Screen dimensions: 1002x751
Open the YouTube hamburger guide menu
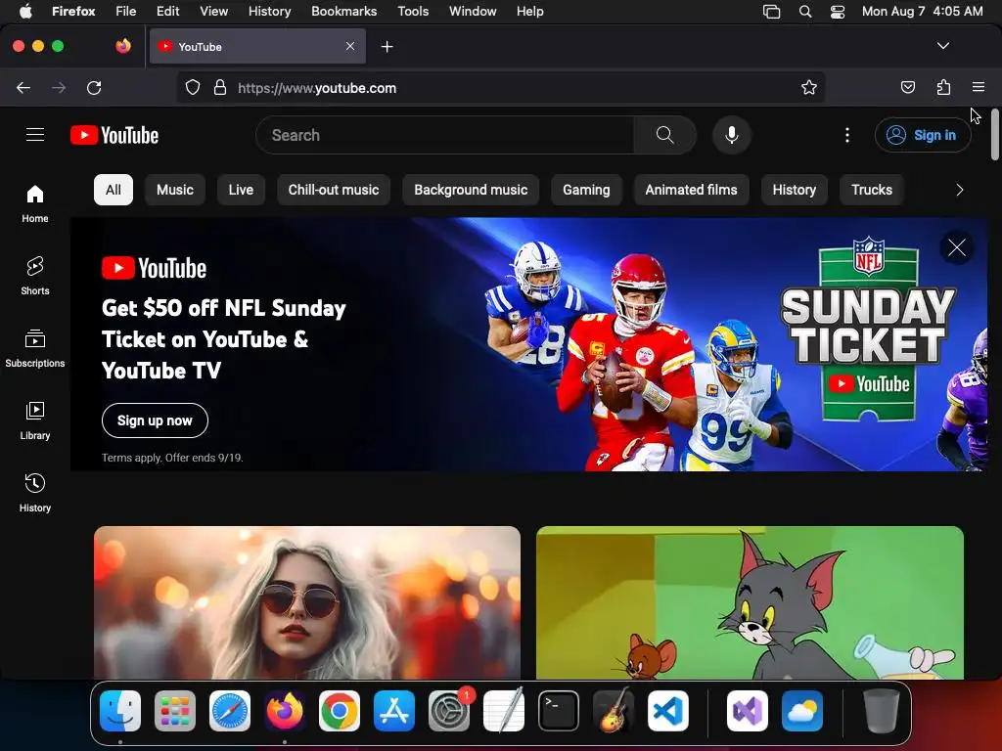35,135
